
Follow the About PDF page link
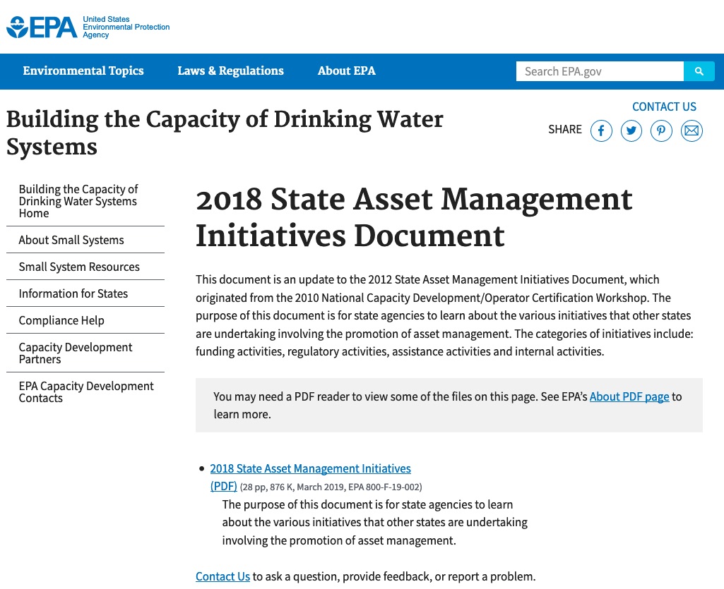[629, 396]
